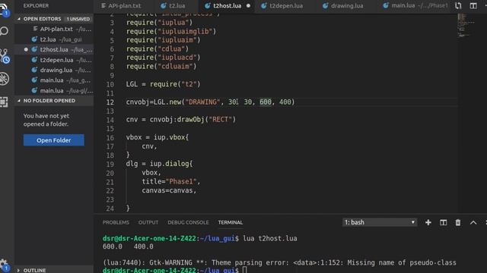Open API-plan.txt in Open Editors list

pyautogui.click(x=54, y=29)
